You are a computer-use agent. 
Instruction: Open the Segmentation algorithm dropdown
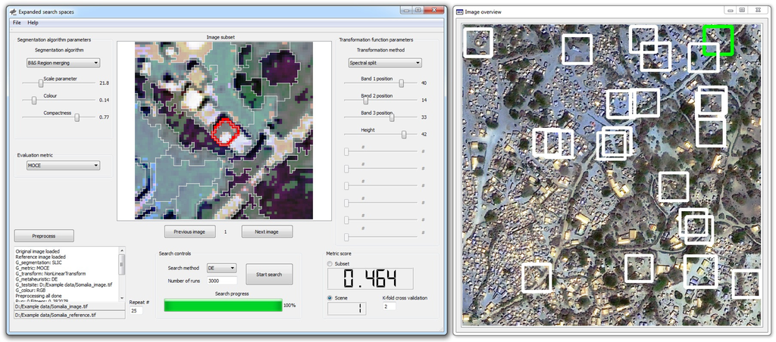(63, 63)
